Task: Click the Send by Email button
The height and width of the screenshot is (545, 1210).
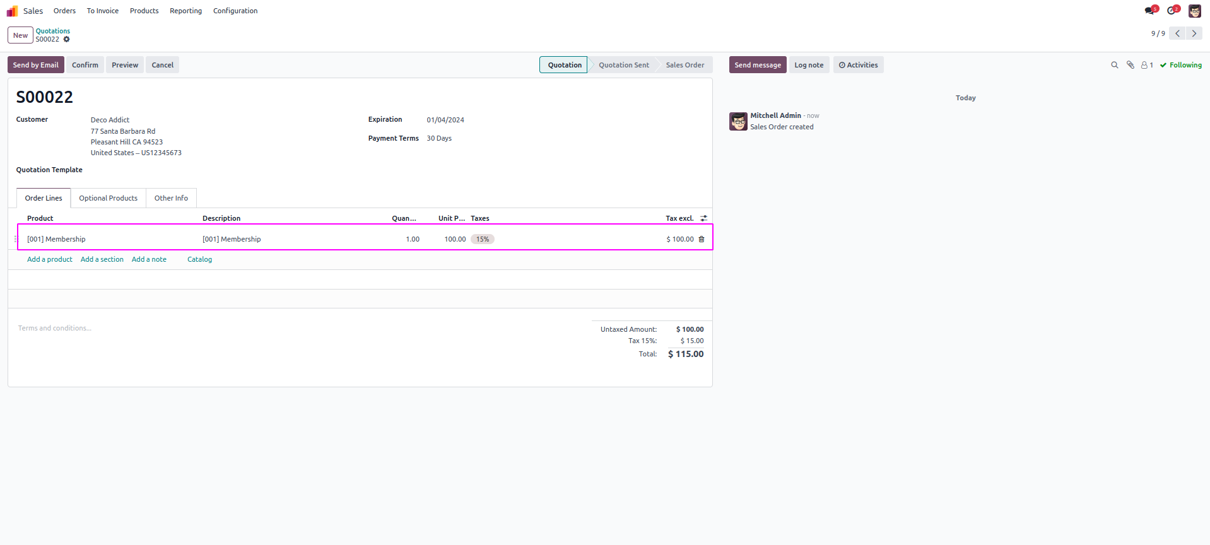Action: pos(36,65)
